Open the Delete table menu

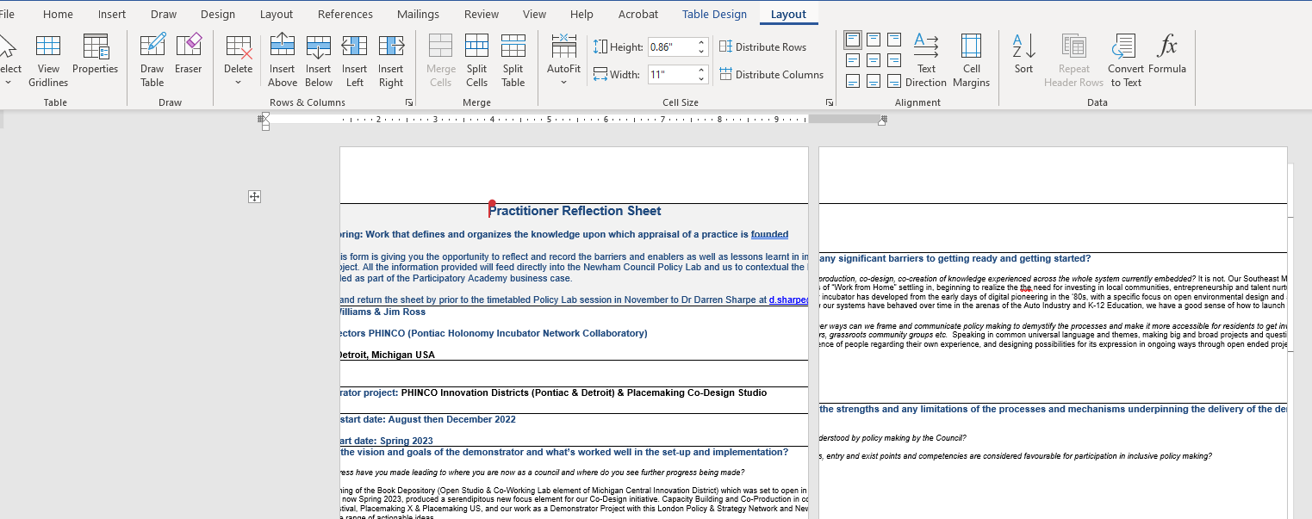click(239, 60)
